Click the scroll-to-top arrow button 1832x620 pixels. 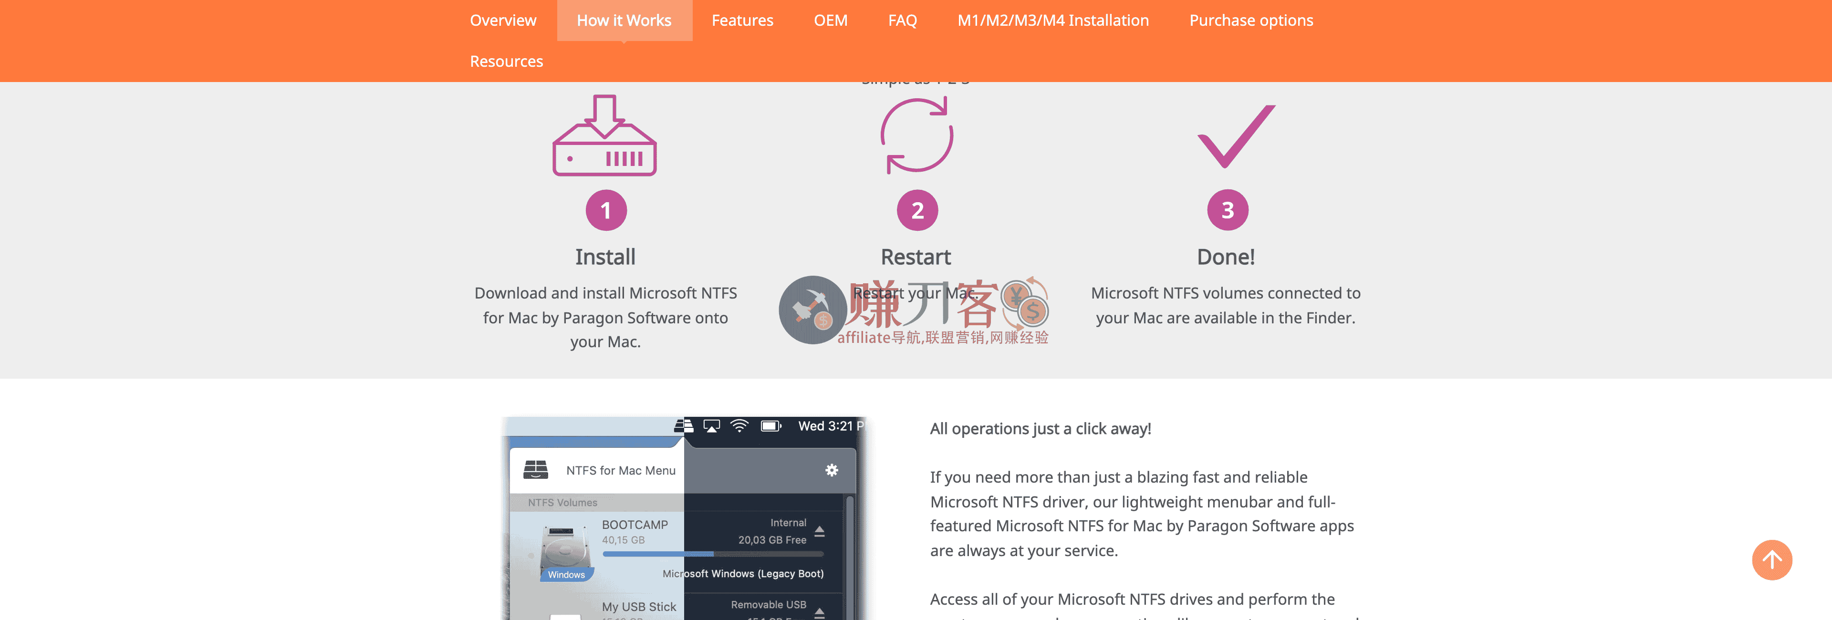[1773, 560]
